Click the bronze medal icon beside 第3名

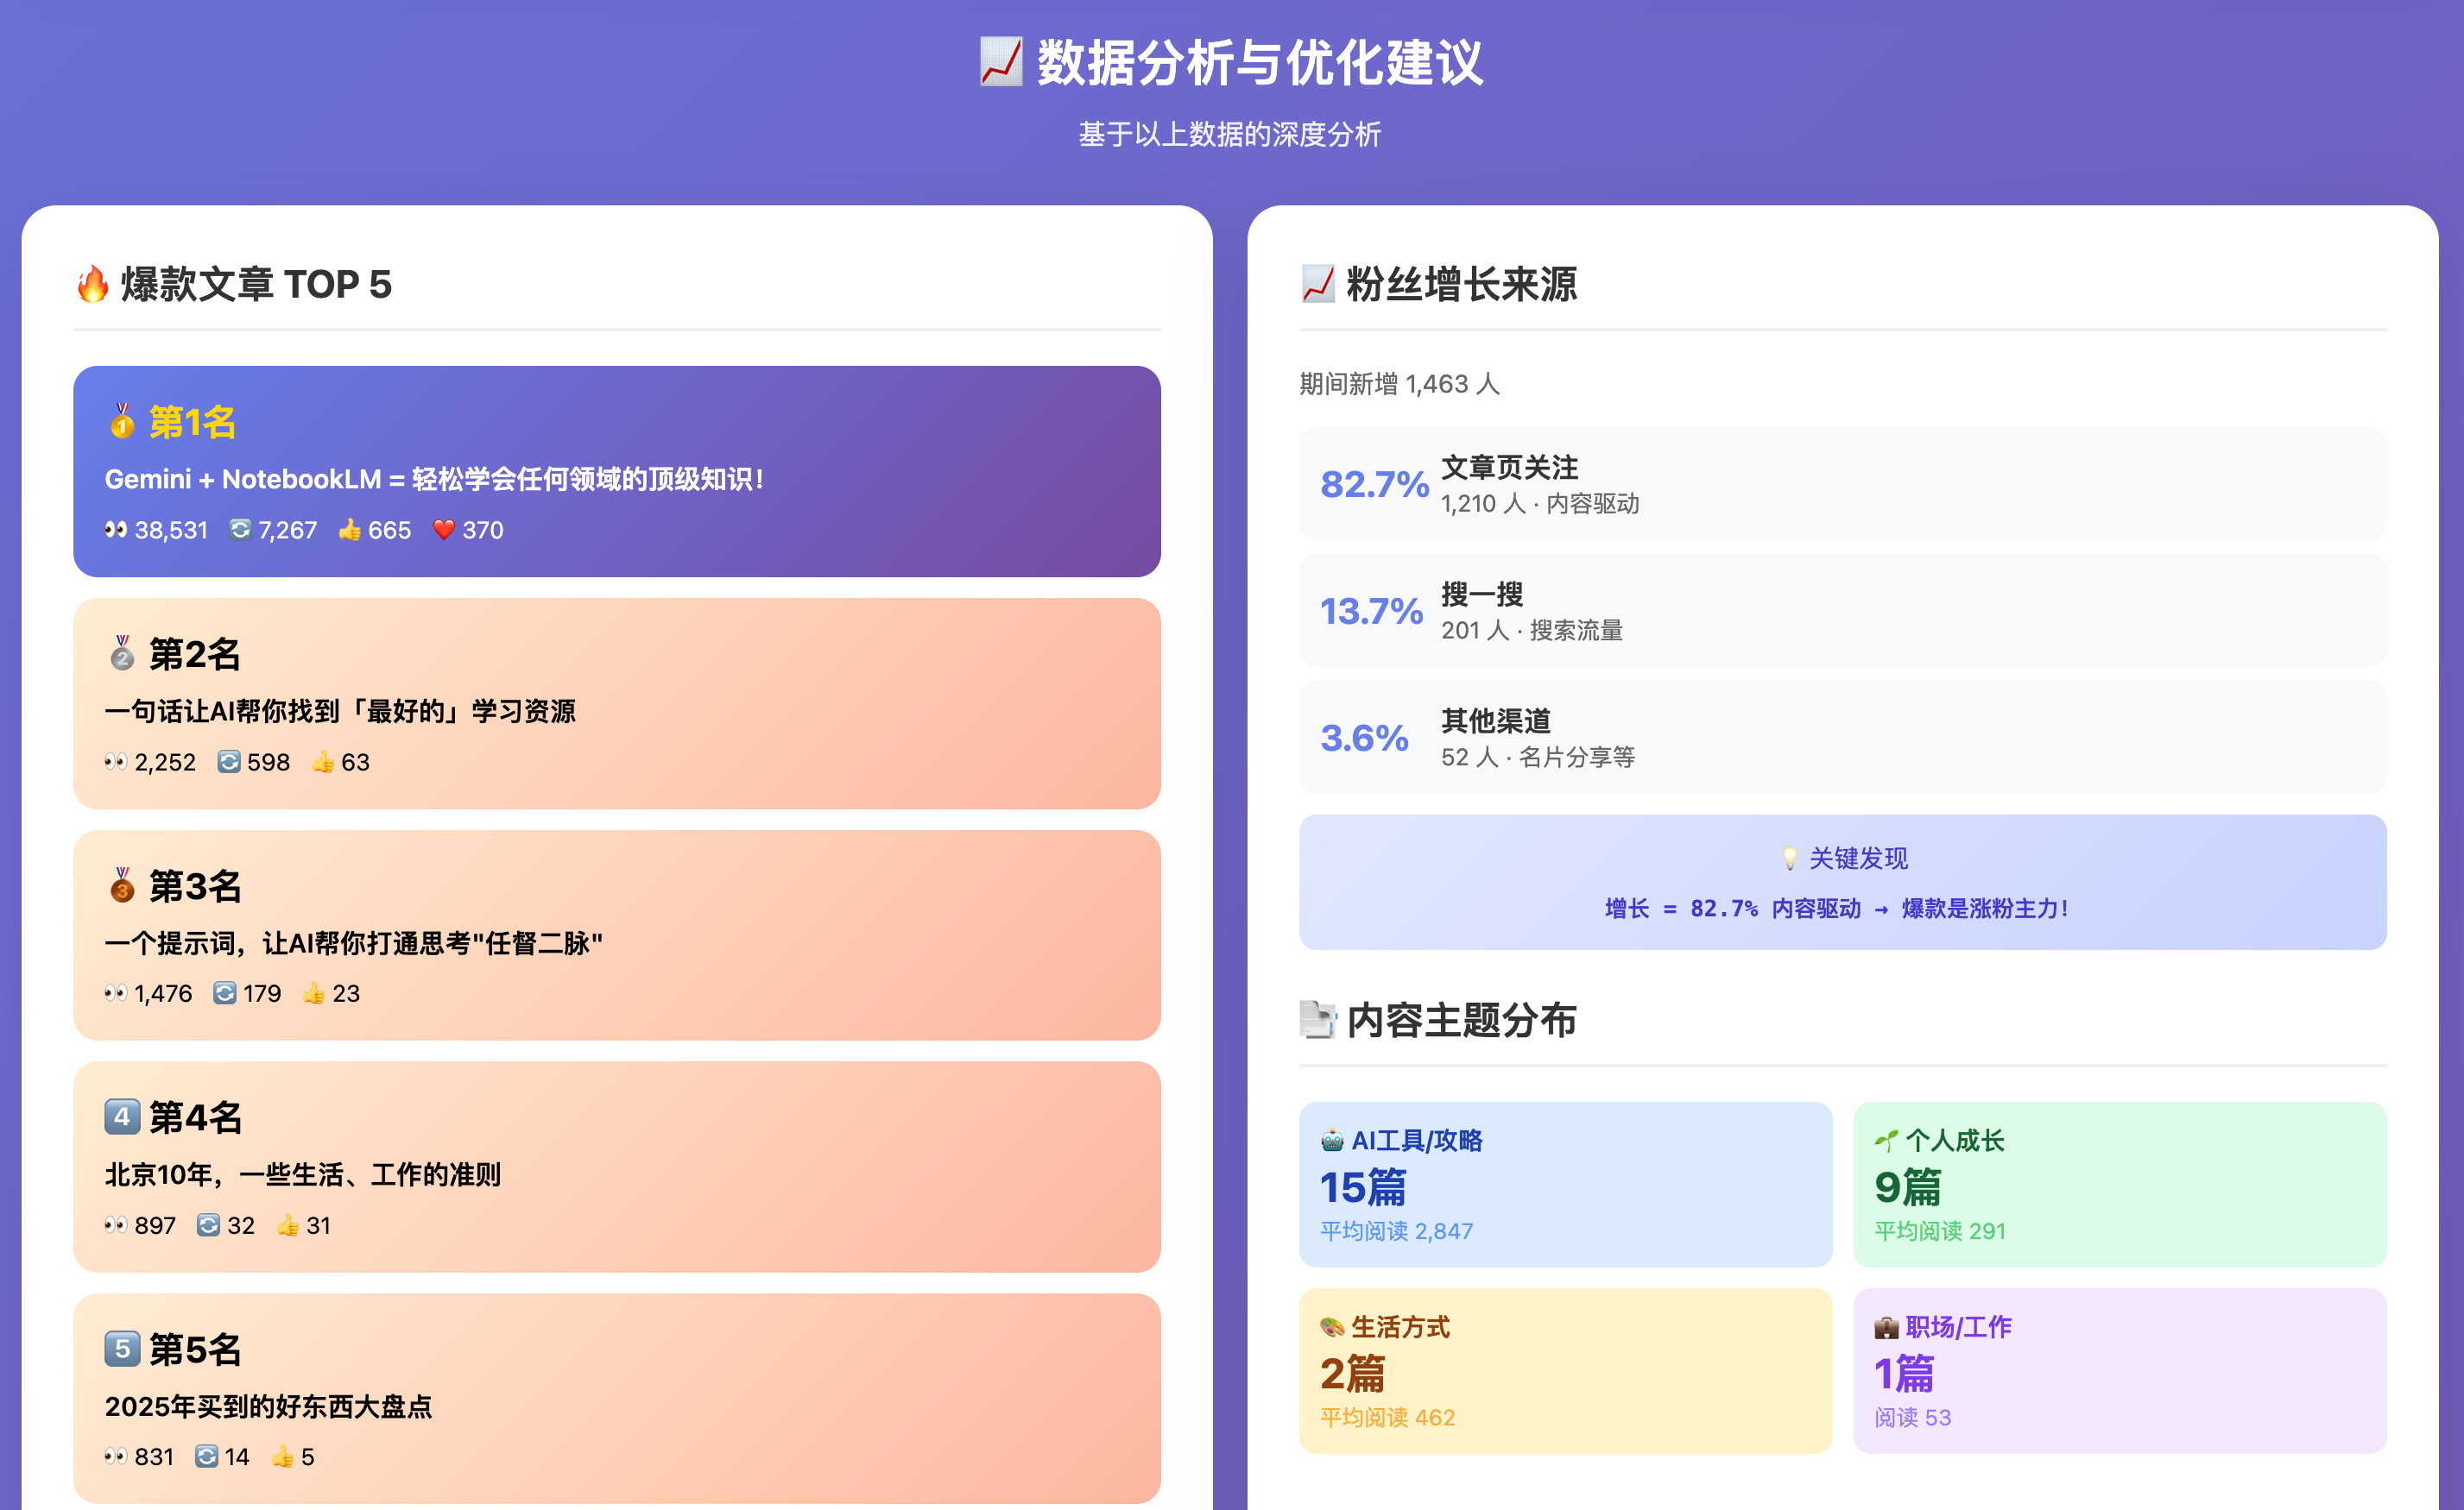coord(122,885)
